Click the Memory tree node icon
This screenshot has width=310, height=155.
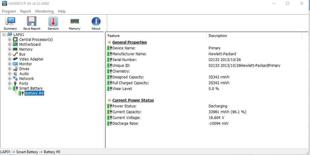pos(15,49)
